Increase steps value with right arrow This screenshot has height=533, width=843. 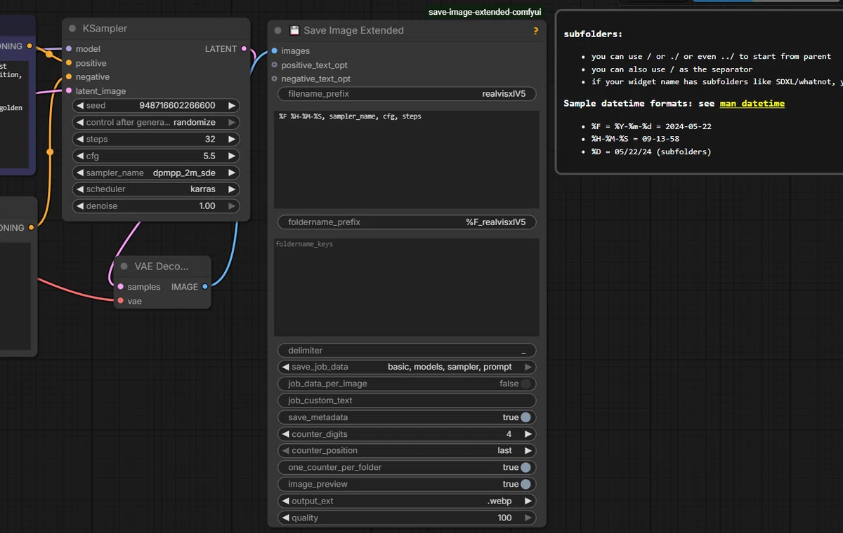[x=232, y=140]
